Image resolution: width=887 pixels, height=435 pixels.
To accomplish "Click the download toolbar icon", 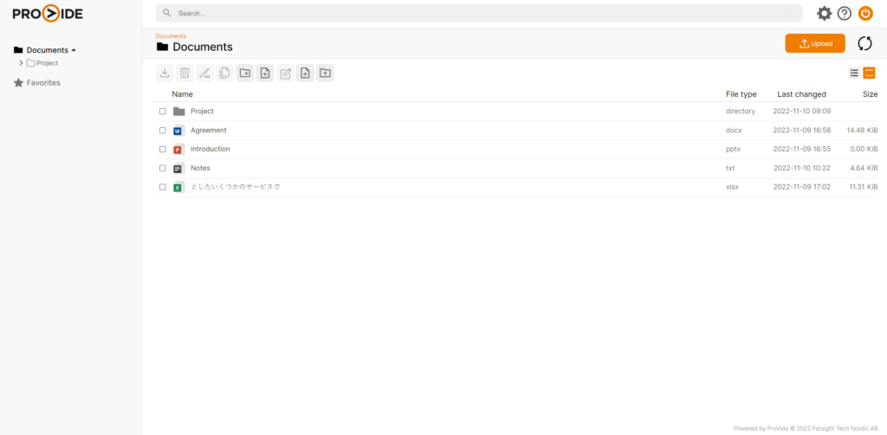I will (165, 73).
